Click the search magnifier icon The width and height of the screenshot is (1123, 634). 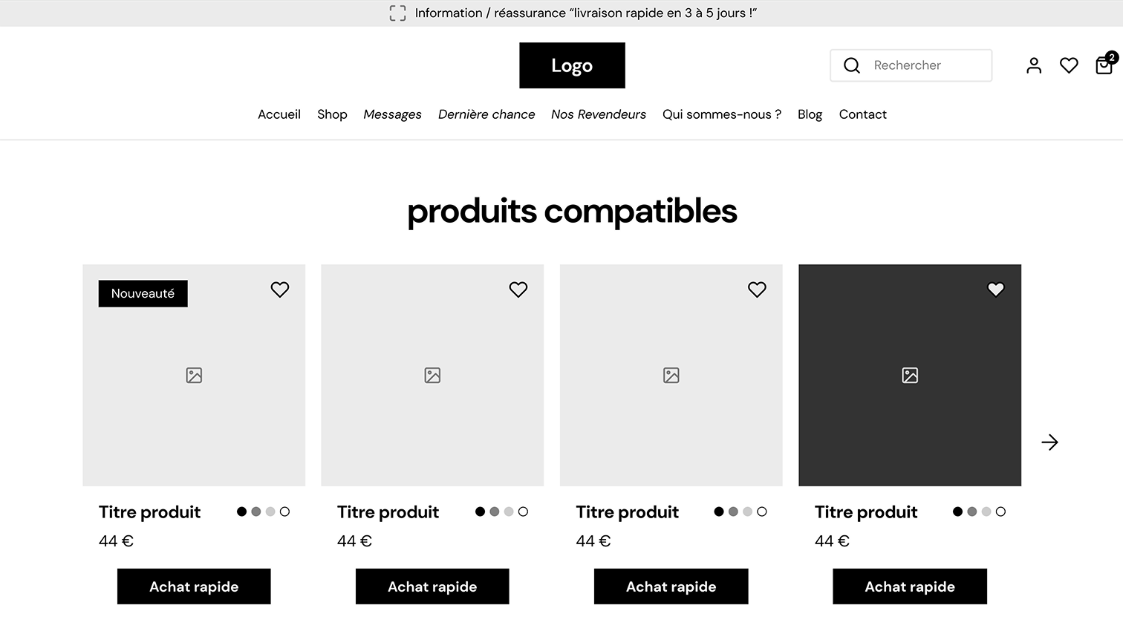852,66
